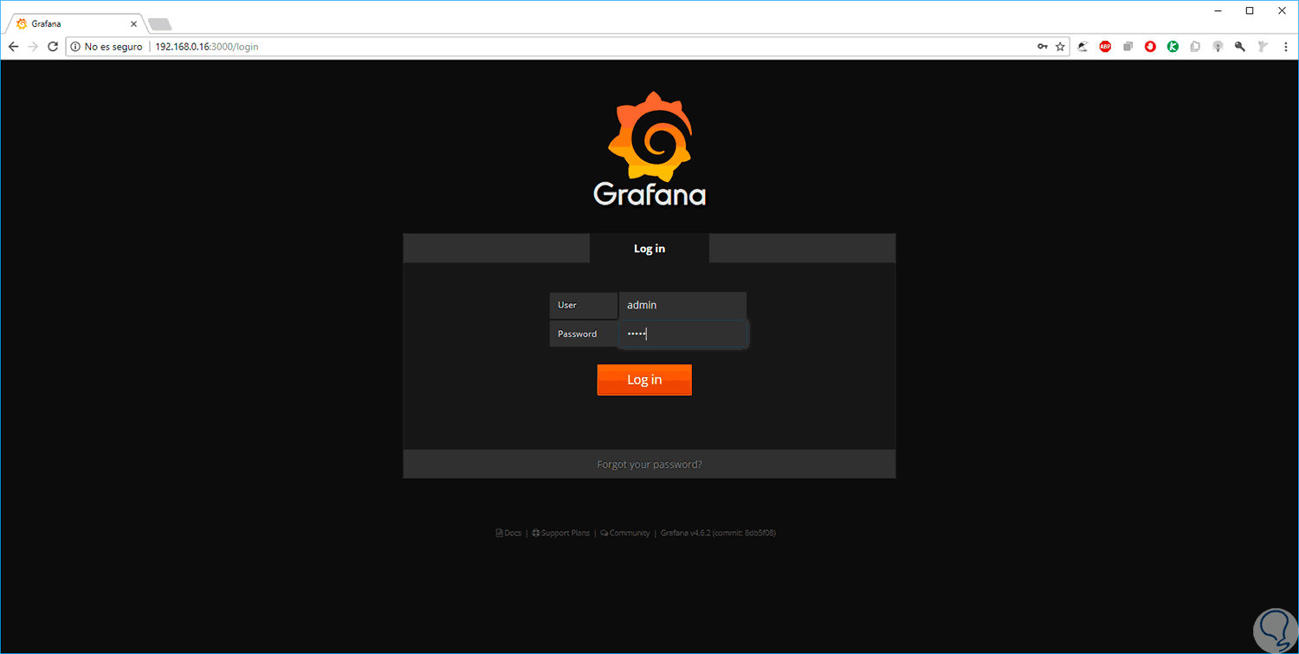
Task: Click the beach umbrella extension icon
Action: pyautogui.click(x=1082, y=47)
